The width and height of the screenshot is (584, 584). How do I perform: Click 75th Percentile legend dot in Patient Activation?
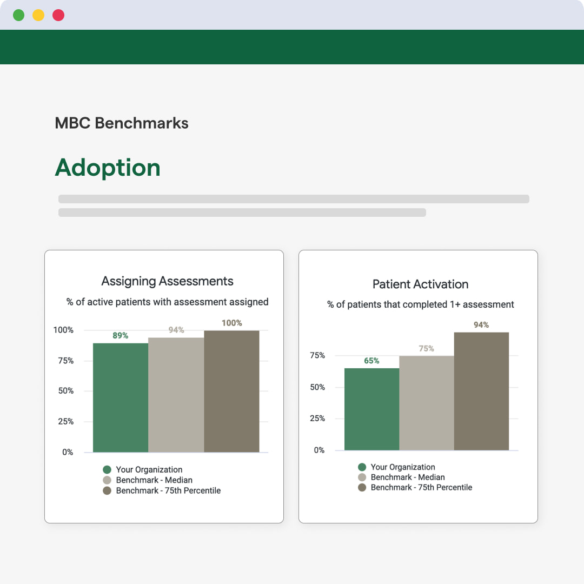pos(362,488)
